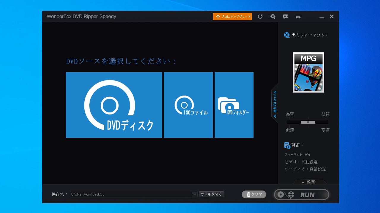Click the フォルダ開く button
Viewport: 380px width, 213px height.
(211, 194)
